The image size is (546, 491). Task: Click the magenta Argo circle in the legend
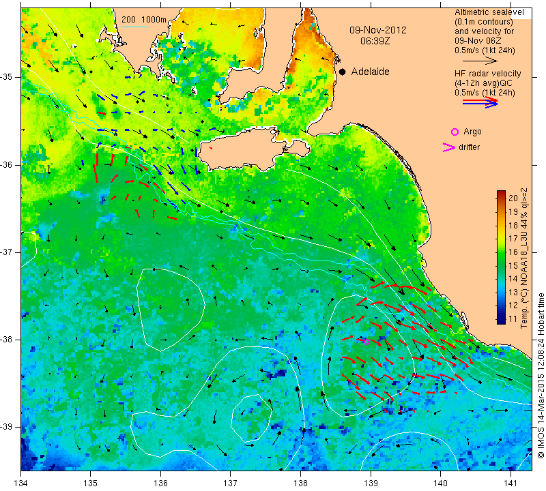[x=455, y=132]
